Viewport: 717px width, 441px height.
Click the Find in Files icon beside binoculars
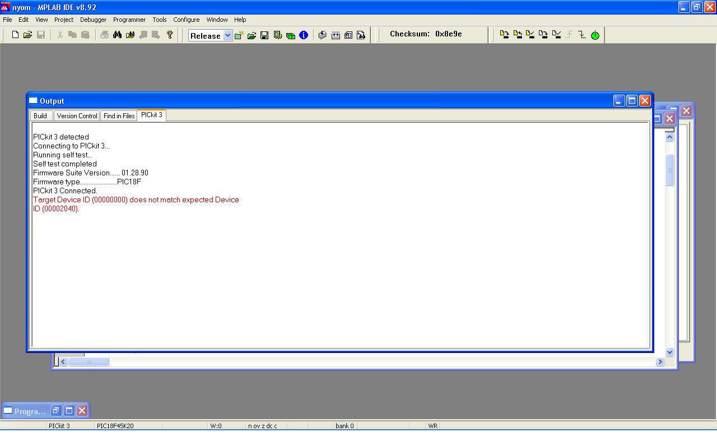point(130,35)
